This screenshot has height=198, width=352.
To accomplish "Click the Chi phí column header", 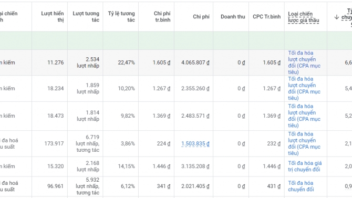I will (201, 17).
